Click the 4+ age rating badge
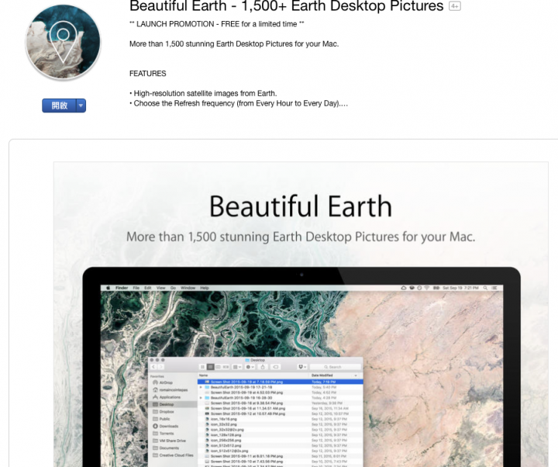 (x=454, y=6)
